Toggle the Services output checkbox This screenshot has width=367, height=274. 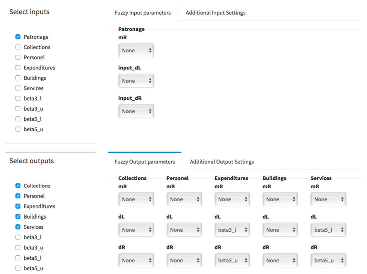click(18, 227)
